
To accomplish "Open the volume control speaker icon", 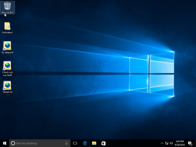I will click(171, 143).
